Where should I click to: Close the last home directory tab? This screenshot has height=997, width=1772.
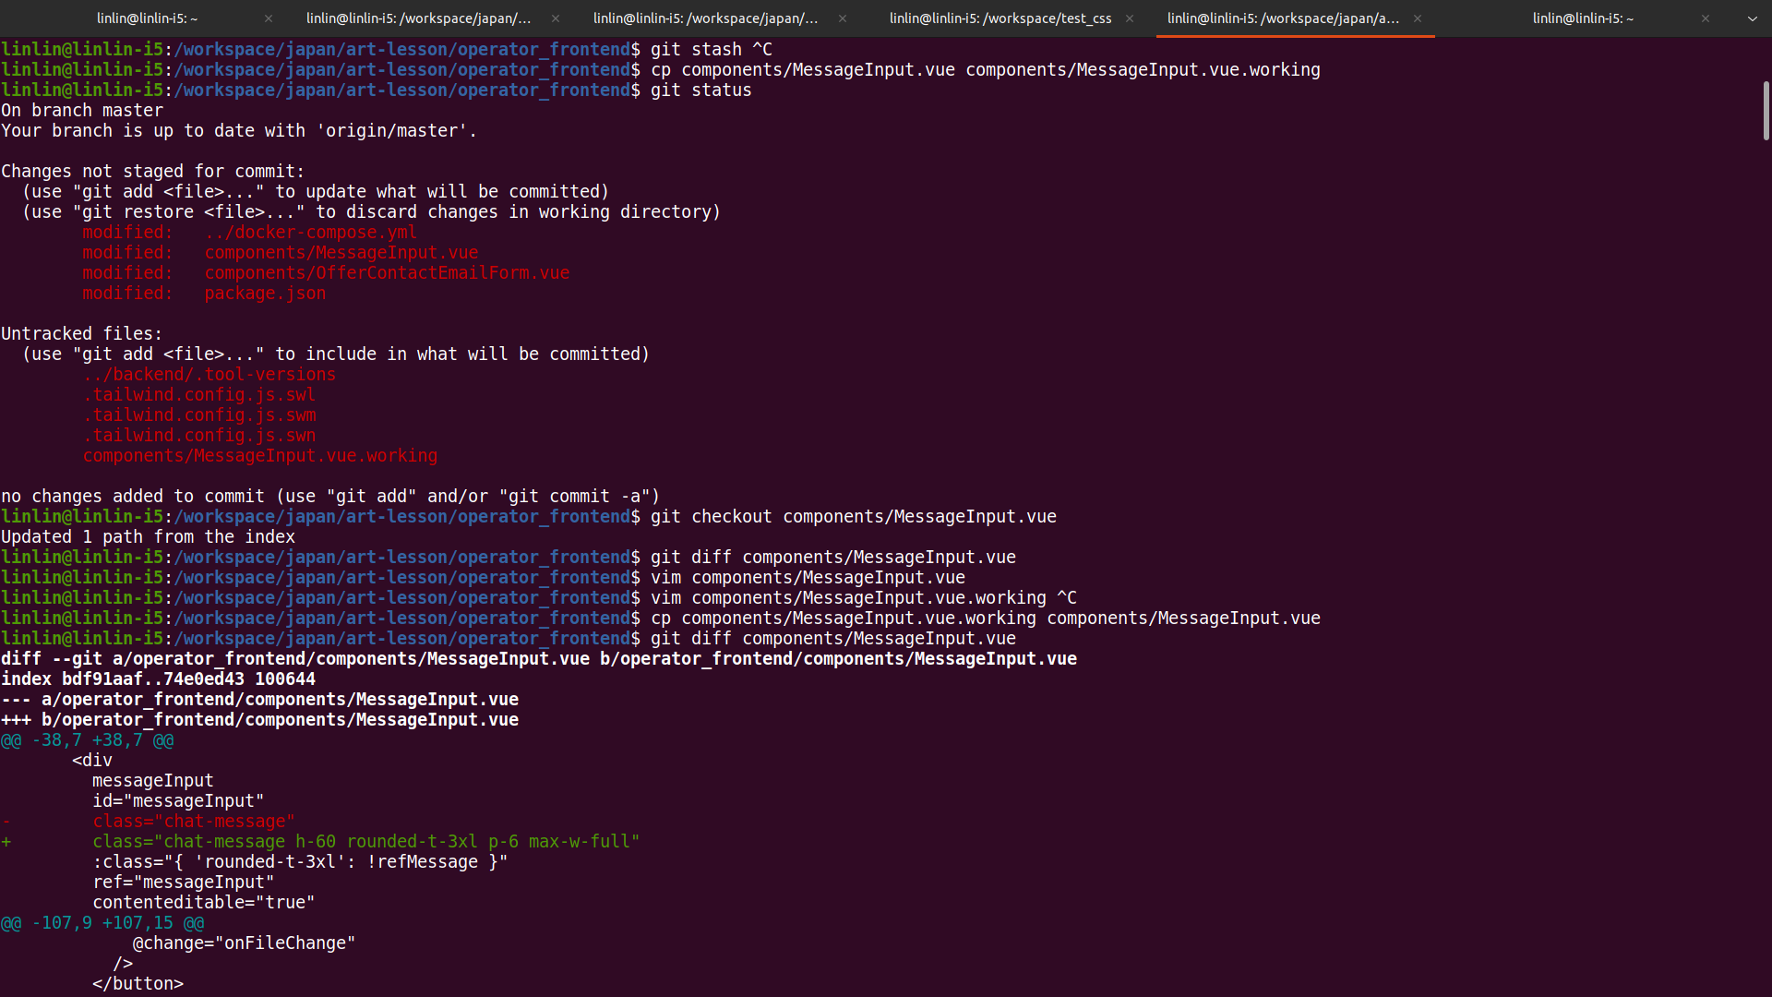(x=1706, y=18)
